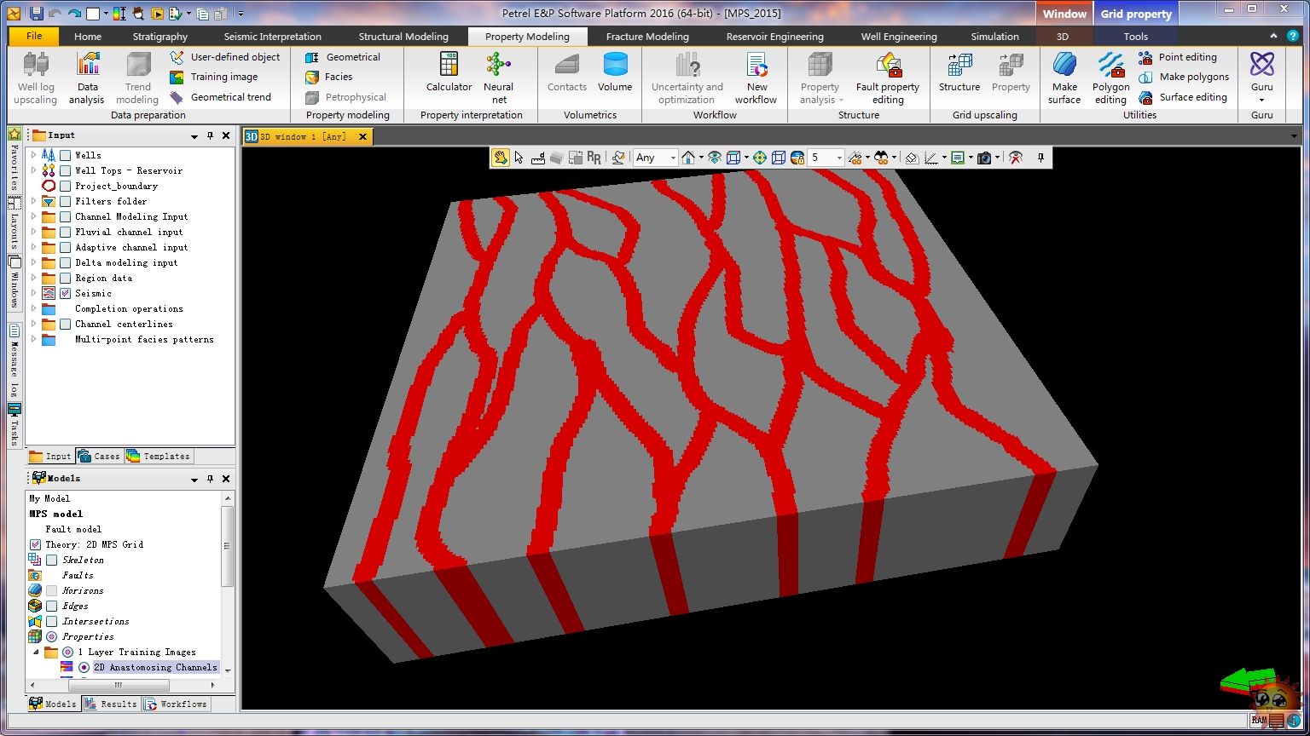The width and height of the screenshot is (1310, 736).
Task: Click the crossed-eye hide icon in 3D toolbar
Action: tap(1015, 158)
